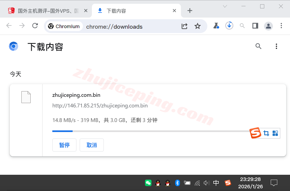Viewport: 290px width, 191px height.
Task: Click the blue grid icon near the crop tool
Action: click(275, 133)
